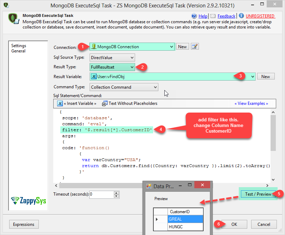Click the MongoDB task title bar icon
This screenshot has width=285, height=235.
[6, 5]
